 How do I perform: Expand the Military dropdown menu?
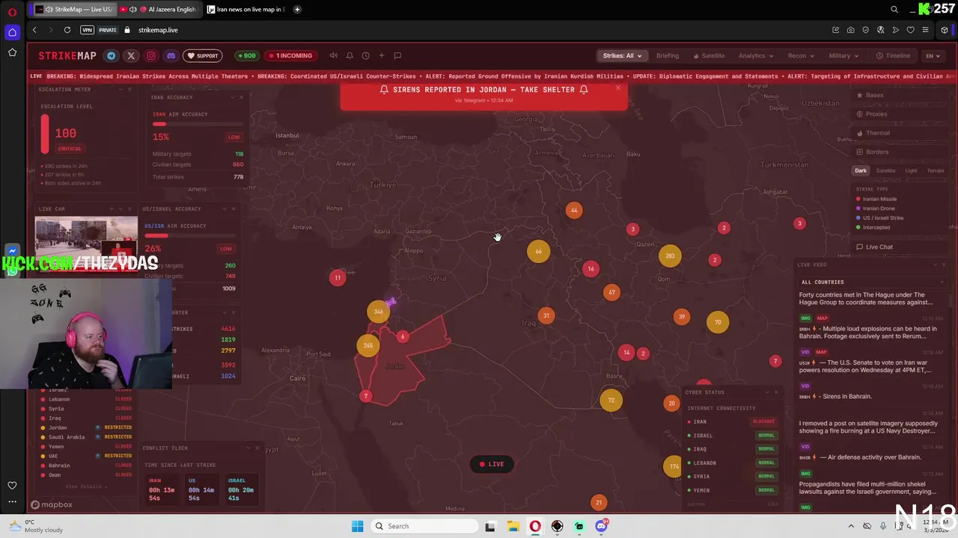click(x=843, y=55)
